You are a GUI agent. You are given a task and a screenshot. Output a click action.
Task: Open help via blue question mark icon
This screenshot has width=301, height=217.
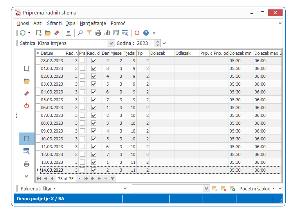click(146, 33)
